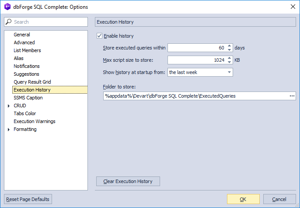Decrease max script size value
This screenshot has width=300, height=208.
coord(230,62)
